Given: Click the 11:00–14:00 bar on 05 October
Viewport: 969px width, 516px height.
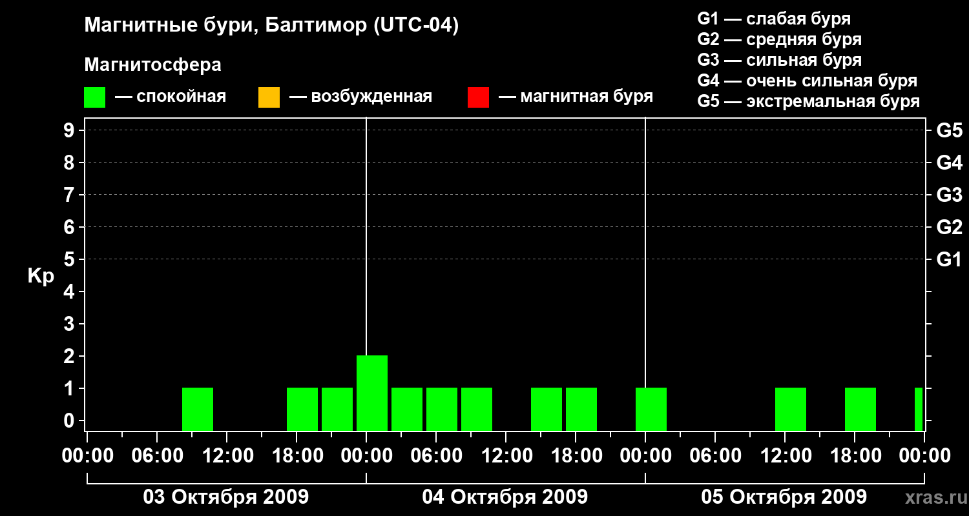Looking at the screenshot, I should tap(791, 409).
